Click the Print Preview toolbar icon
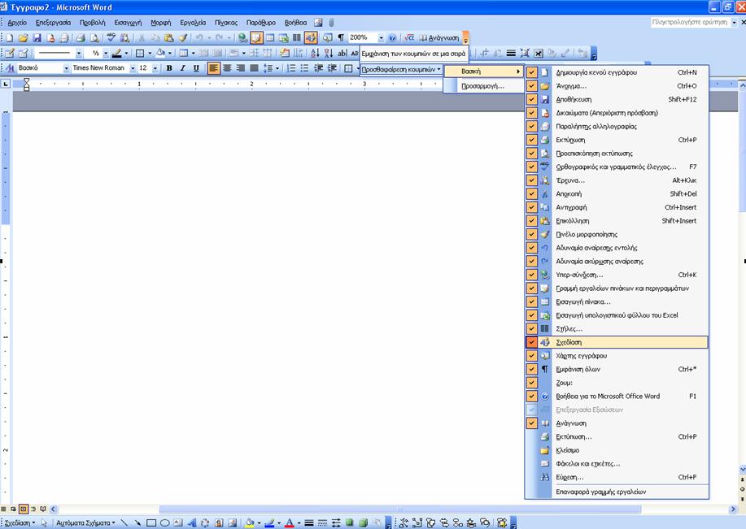This screenshot has width=746, height=529. tap(94, 37)
